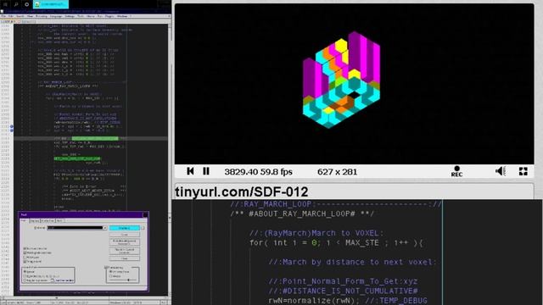Open the taskbar circle icon next to search

point(26,4)
